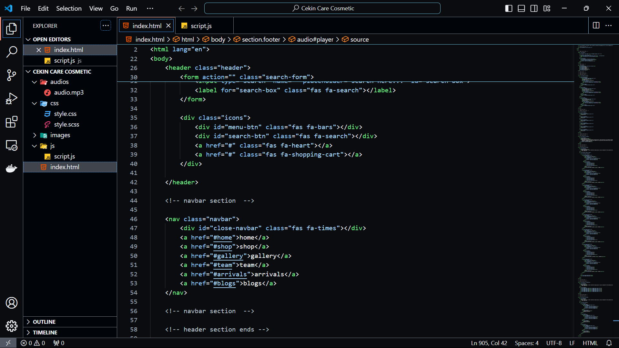
Task: Change indentation via Spaces: 4
Action: click(x=527, y=343)
